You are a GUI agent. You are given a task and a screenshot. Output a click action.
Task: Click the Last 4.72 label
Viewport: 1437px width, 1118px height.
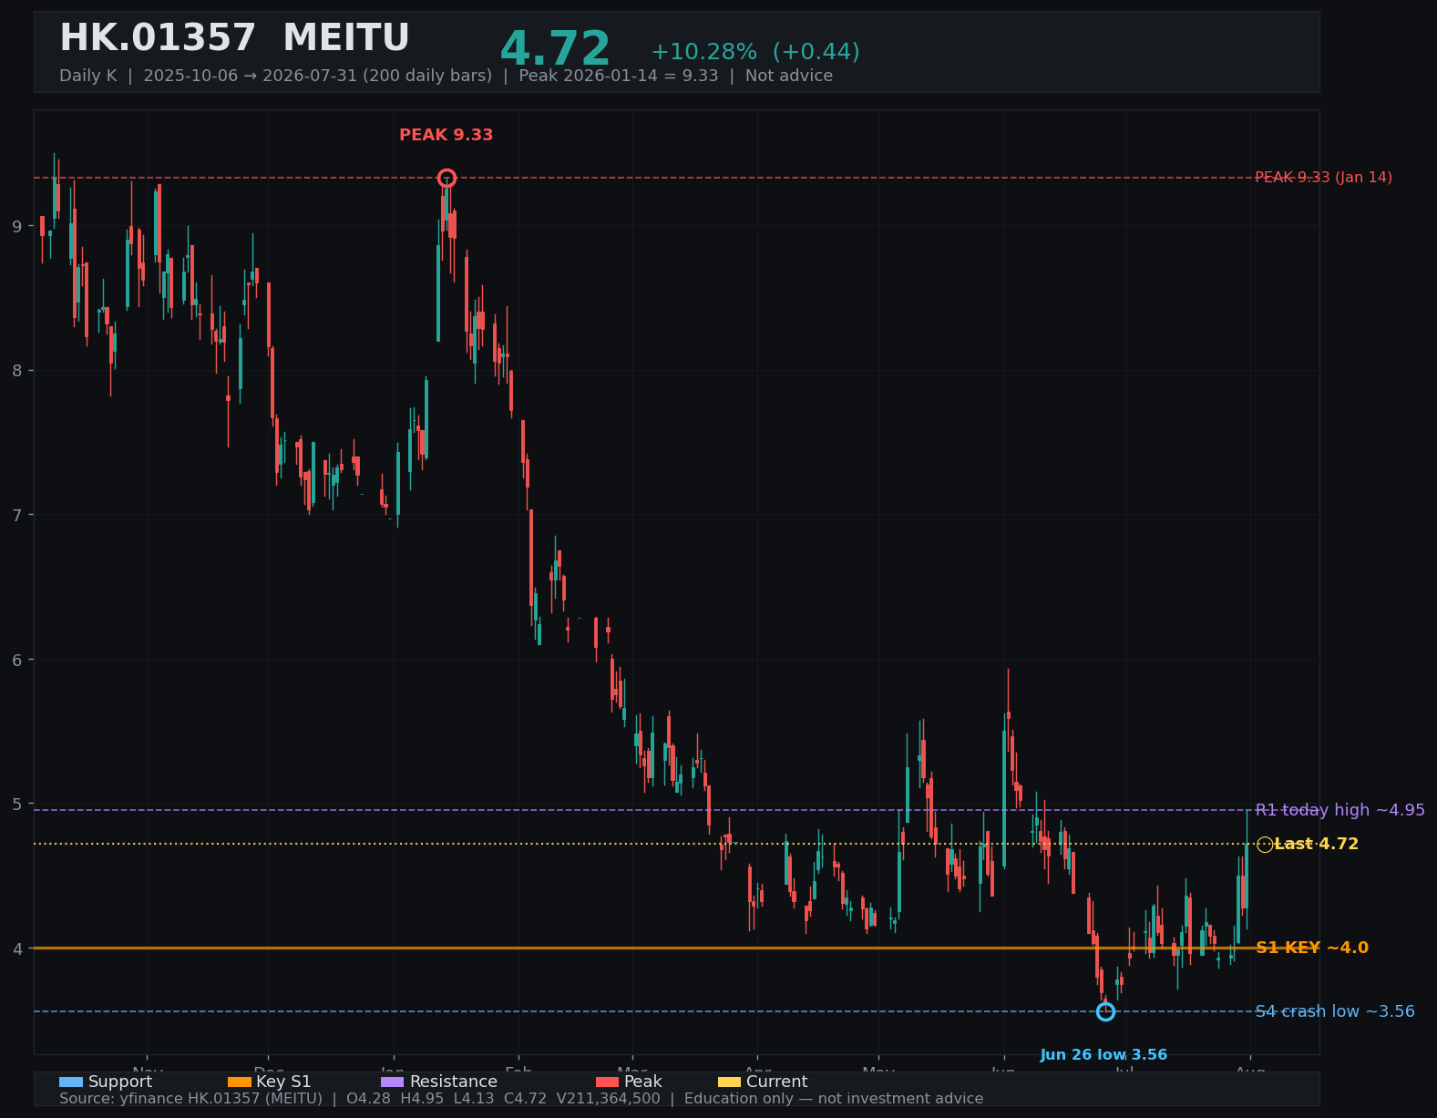click(x=1317, y=845)
